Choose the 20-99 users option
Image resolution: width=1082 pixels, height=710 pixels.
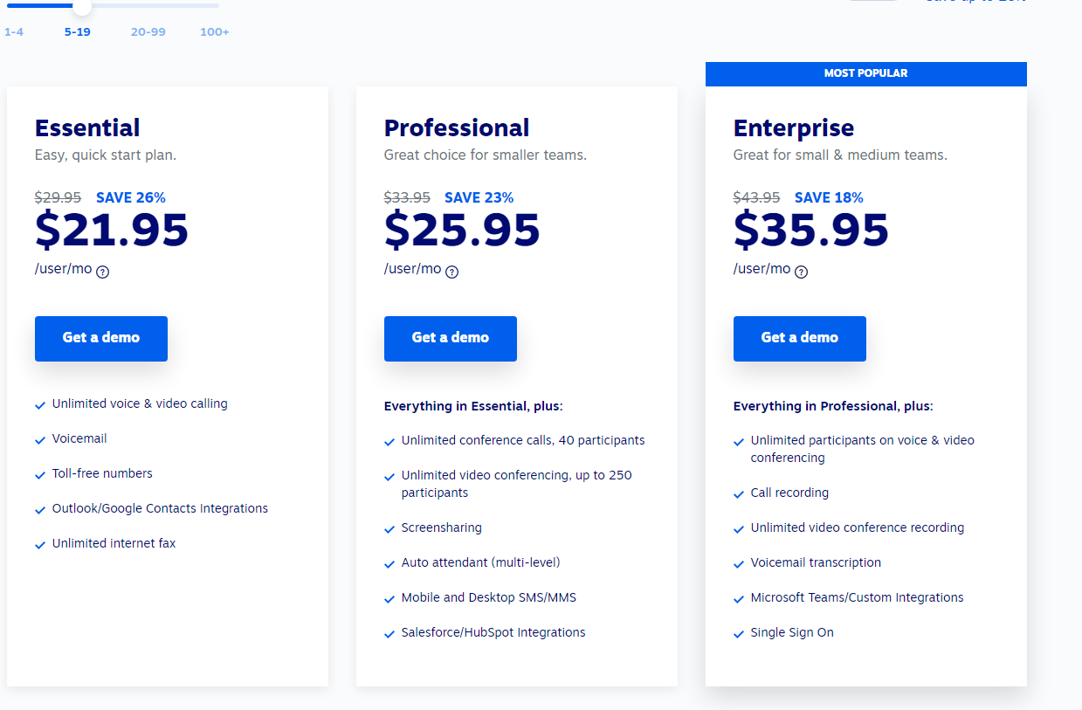(148, 32)
